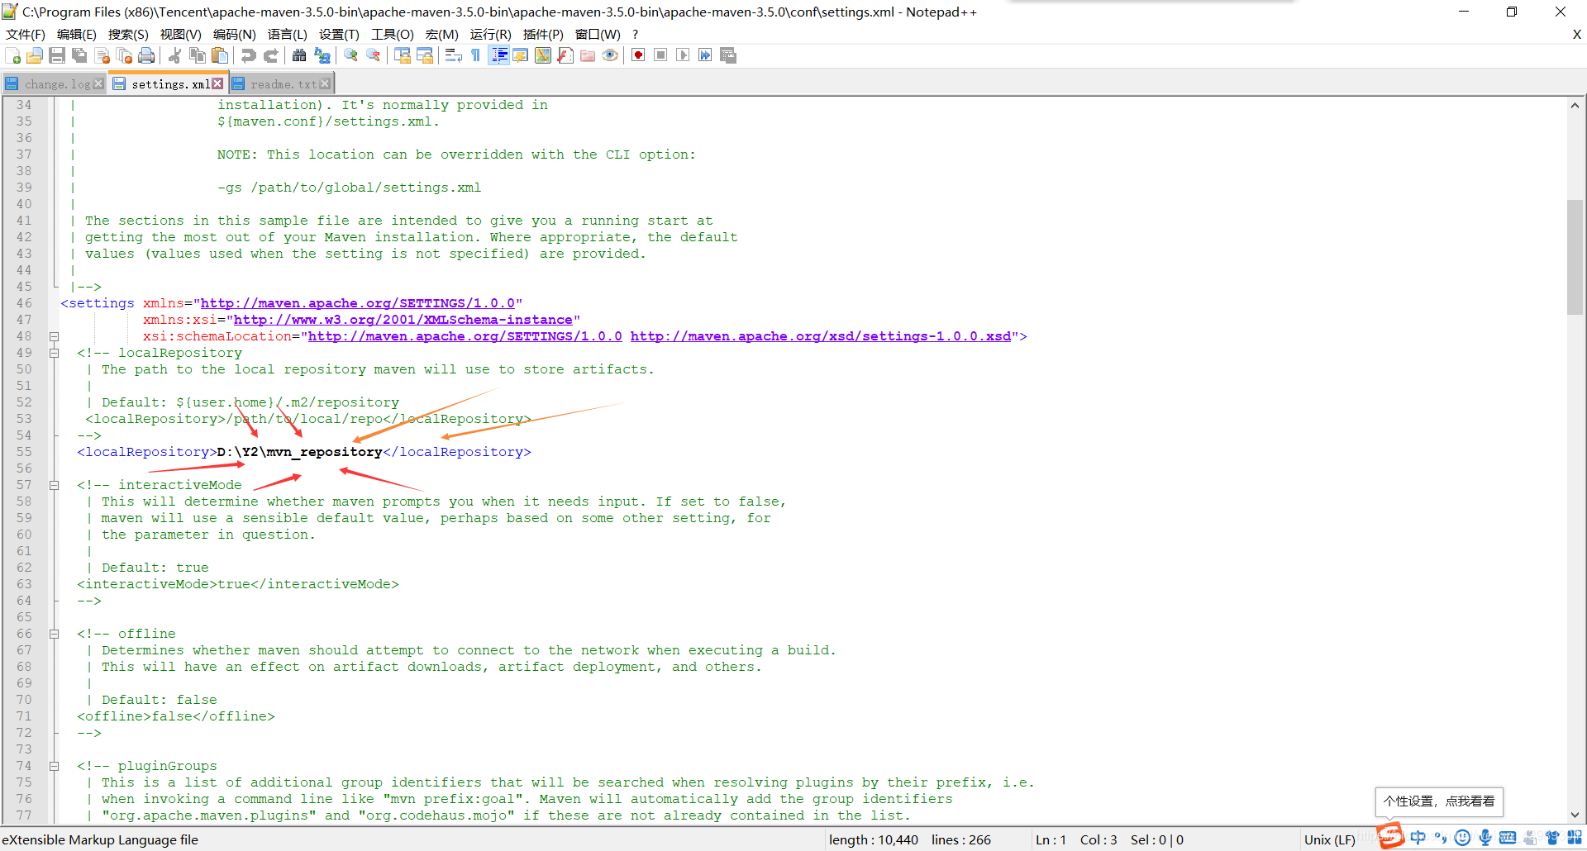The width and height of the screenshot is (1587, 851).
Task: Click the Cut scissors icon
Action: click(174, 55)
